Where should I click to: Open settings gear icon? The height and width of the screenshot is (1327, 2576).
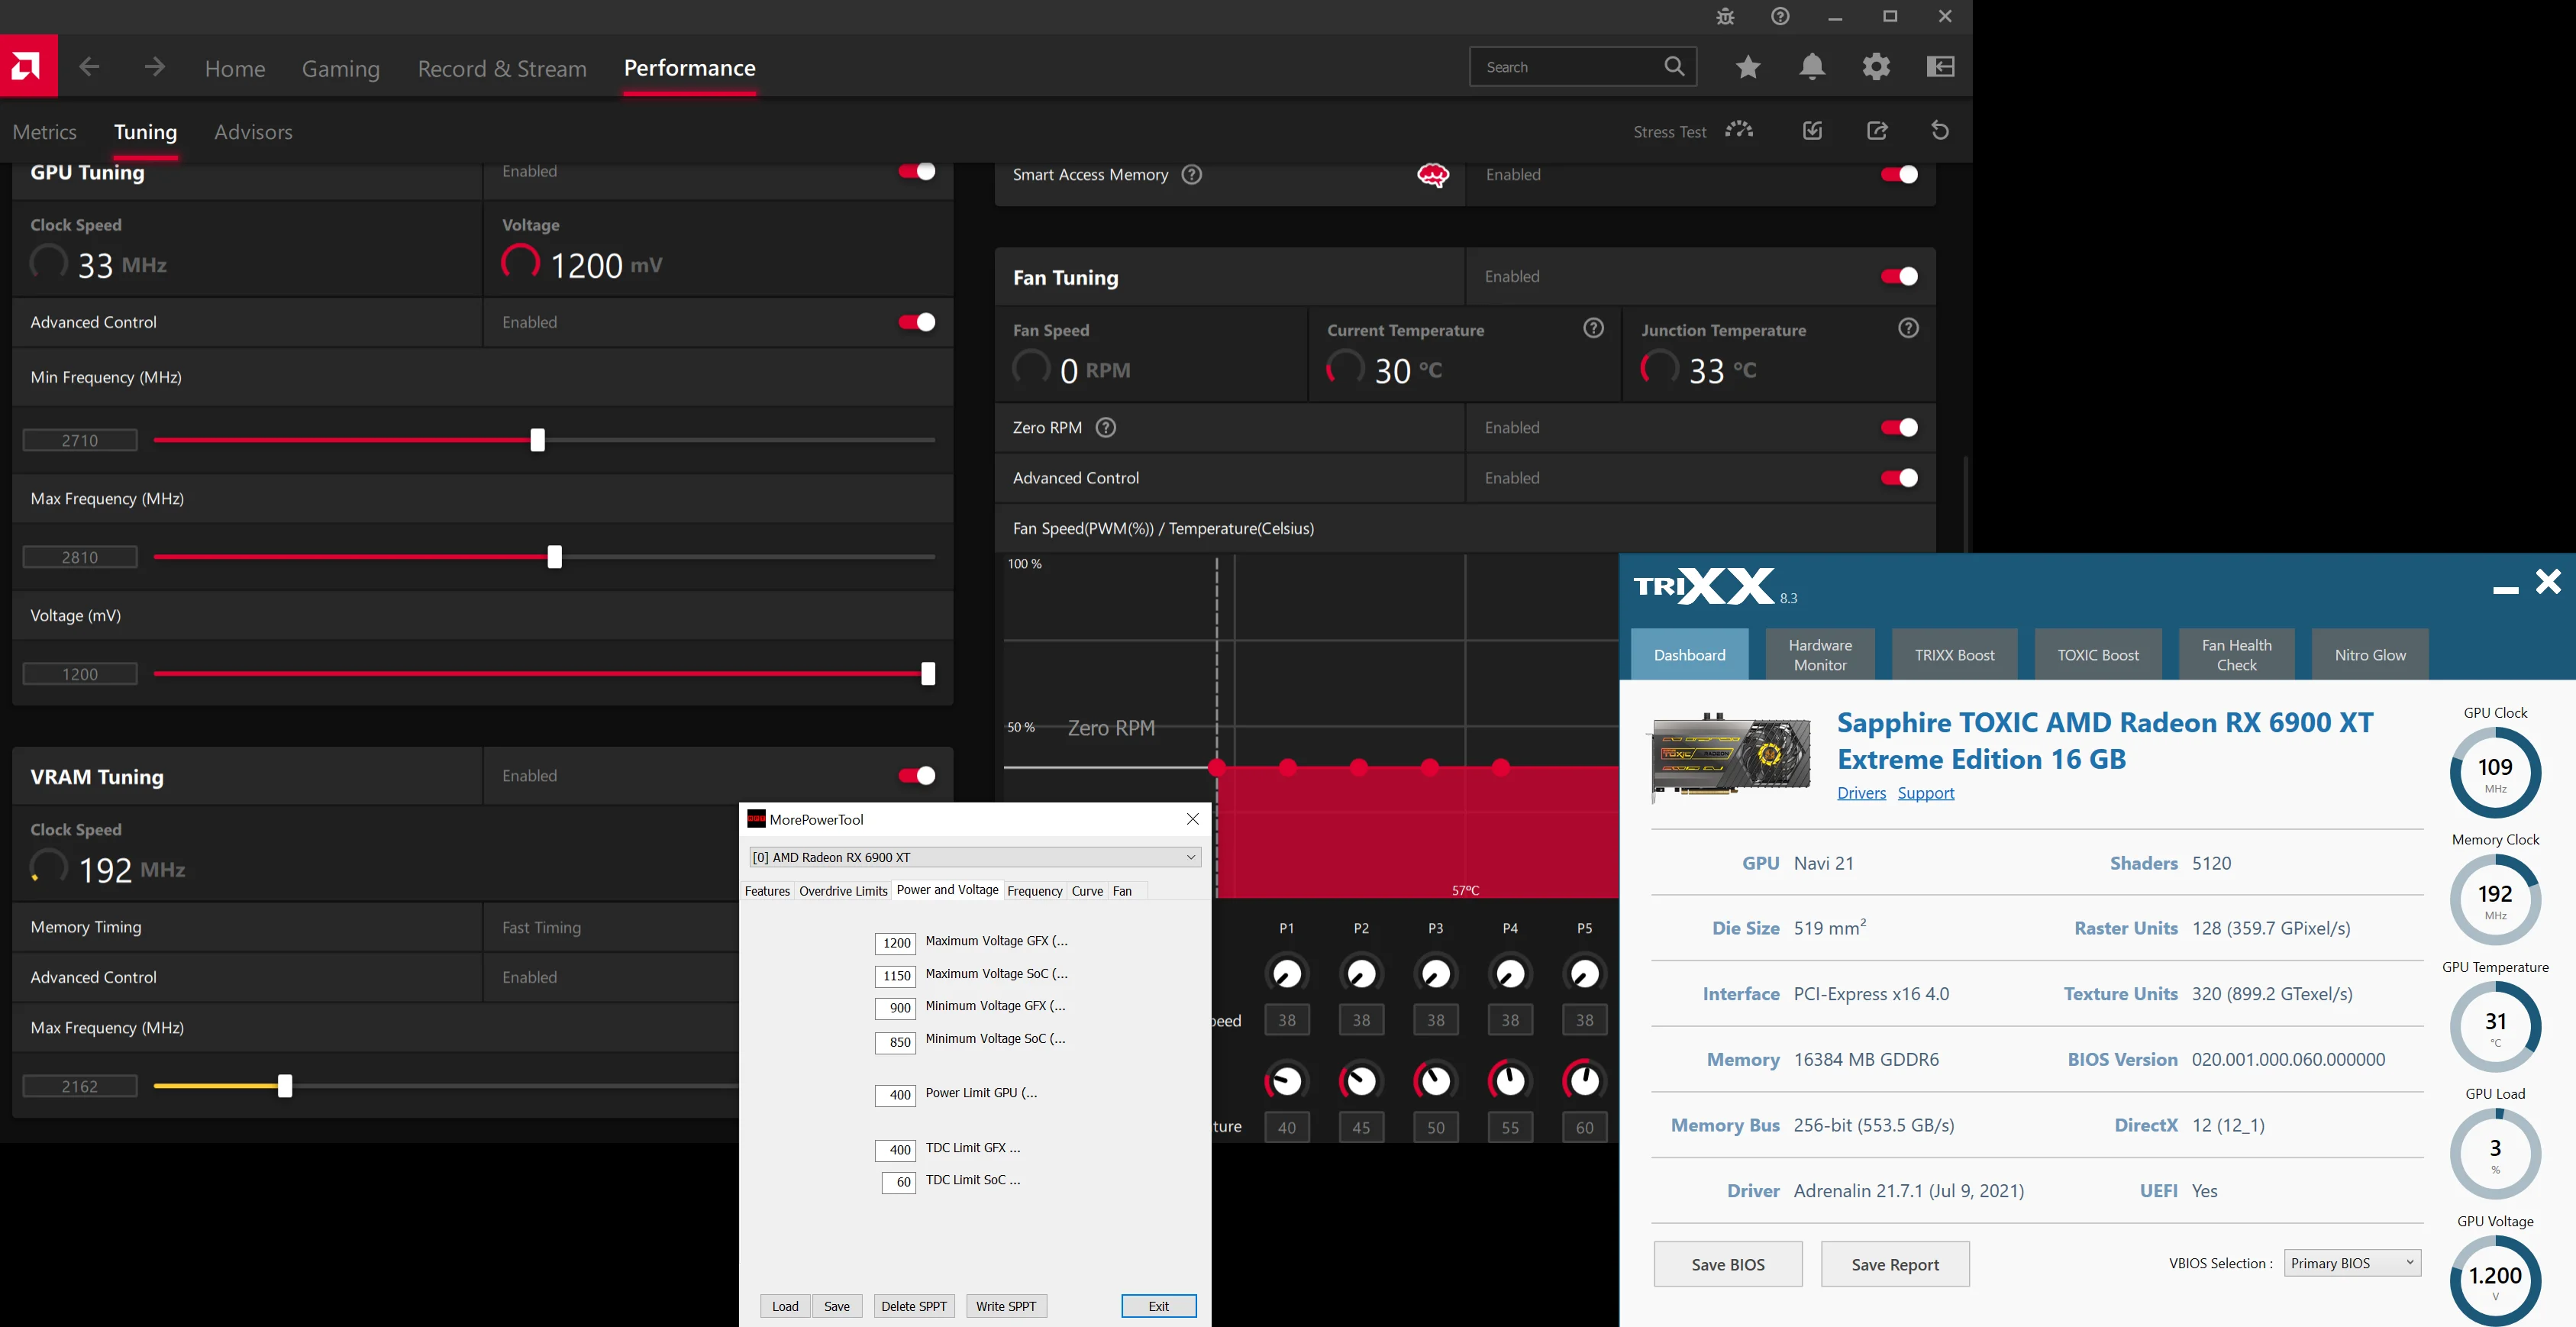click(1876, 67)
